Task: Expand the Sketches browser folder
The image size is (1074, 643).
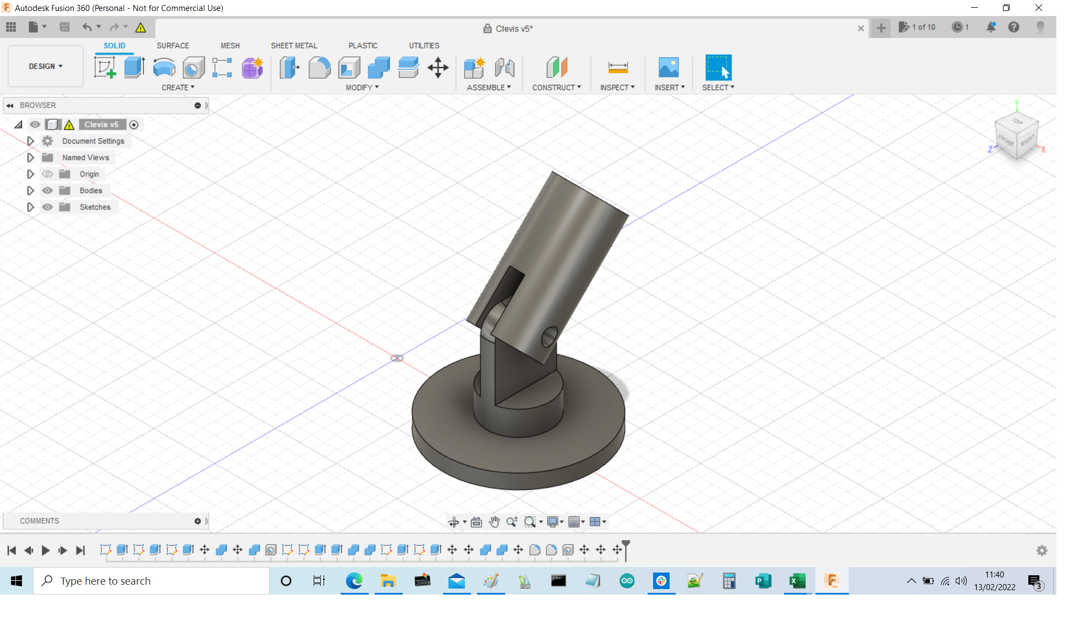Action: (x=29, y=206)
